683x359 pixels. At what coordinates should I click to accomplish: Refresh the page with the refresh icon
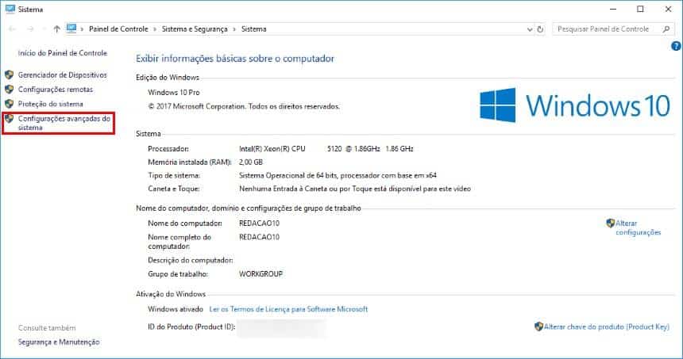[540, 29]
